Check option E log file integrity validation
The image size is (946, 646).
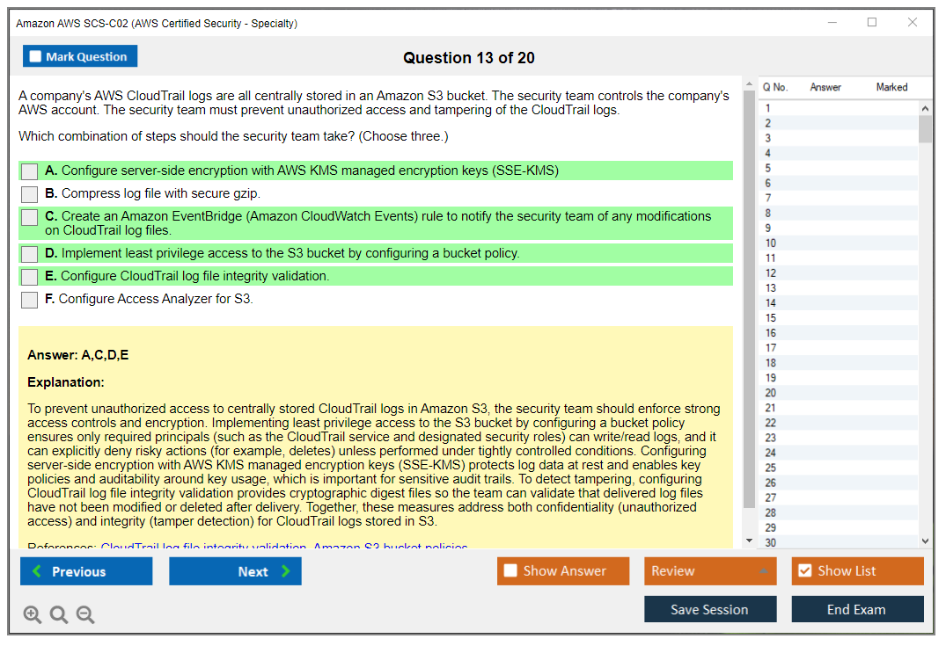[30, 277]
